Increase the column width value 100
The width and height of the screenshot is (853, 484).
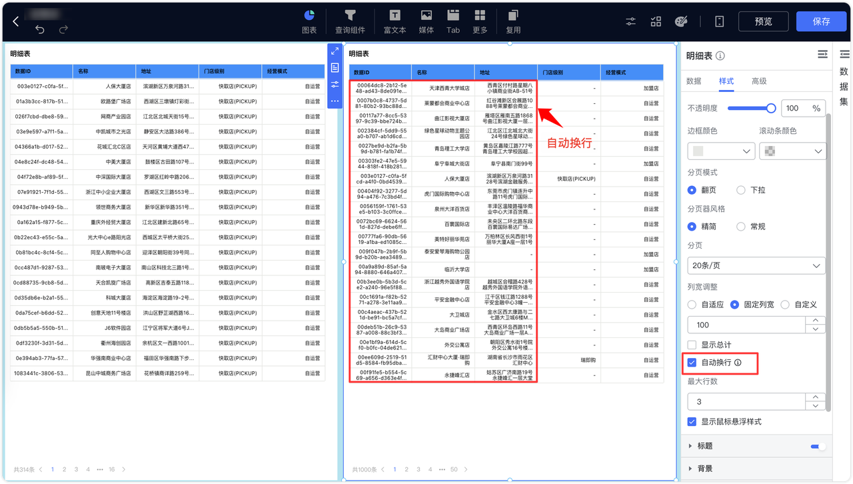[x=816, y=321]
